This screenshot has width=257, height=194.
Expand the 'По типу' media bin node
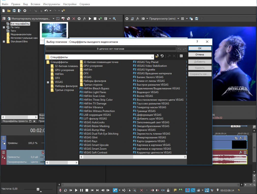[x=4, y=27]
